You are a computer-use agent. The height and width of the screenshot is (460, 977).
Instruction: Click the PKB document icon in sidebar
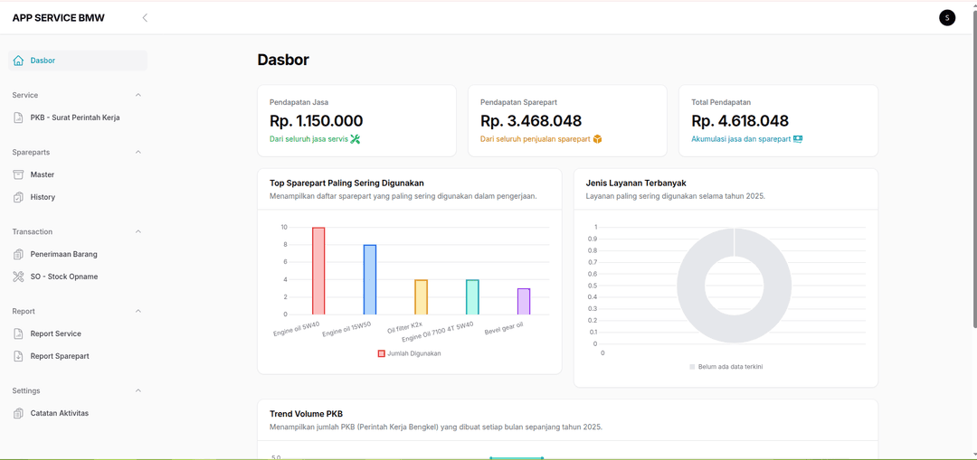[18, 117]
